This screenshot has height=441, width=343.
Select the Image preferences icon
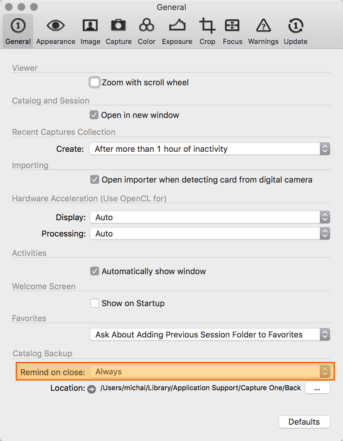click(x=90, y=26)
